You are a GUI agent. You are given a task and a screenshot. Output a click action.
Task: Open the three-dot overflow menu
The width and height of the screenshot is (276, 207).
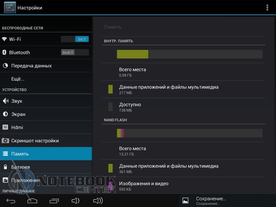[267, 8]
